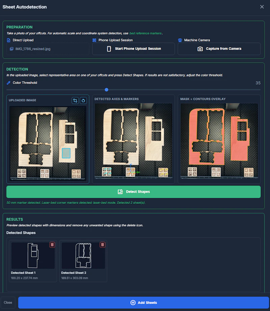Image resolution: width=270 pixels, height=311 pixels.
Task: Capture from Camera
Action: click(219, 49)
